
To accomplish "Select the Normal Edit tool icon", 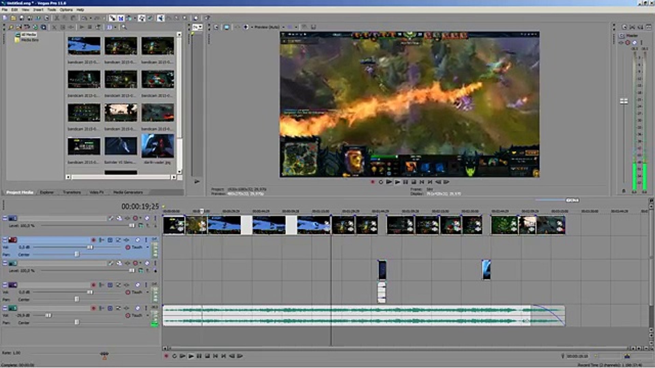I will click(x=160, y=18).
